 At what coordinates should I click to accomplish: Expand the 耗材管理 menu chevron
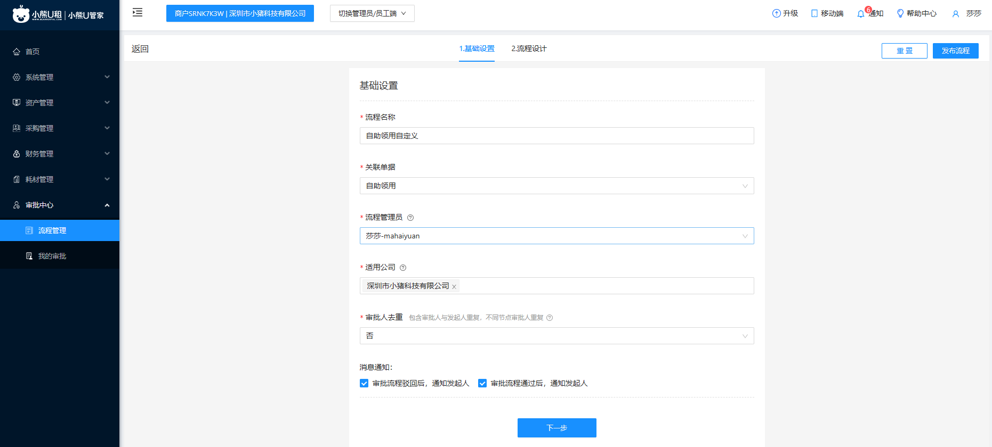(x=107, y=179)
